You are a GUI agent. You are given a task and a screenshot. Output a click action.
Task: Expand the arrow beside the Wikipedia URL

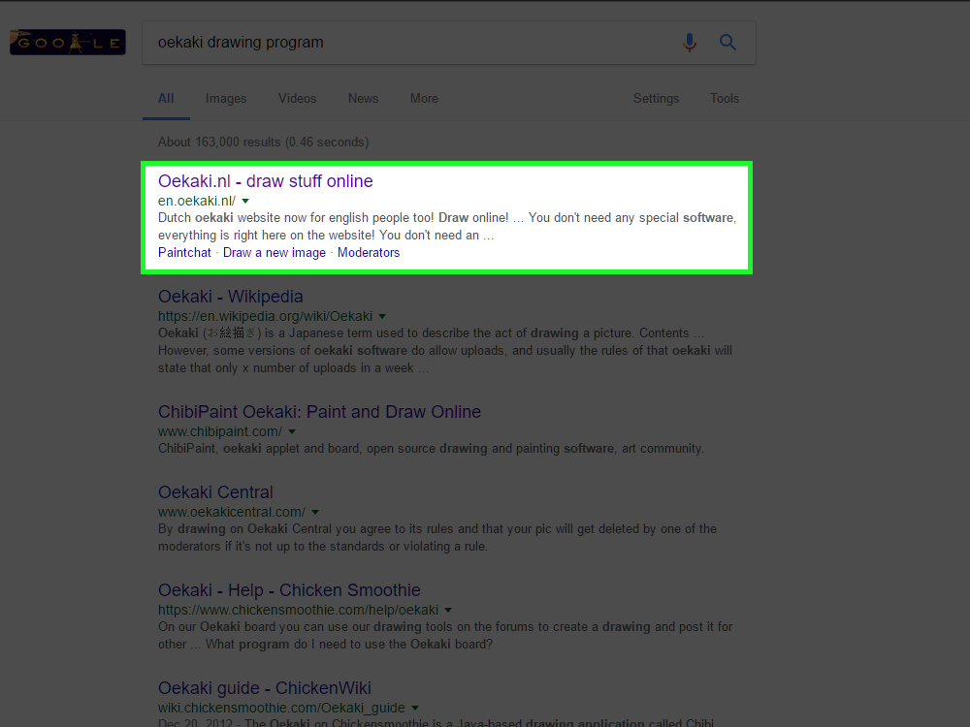click(x=382, y=317)
